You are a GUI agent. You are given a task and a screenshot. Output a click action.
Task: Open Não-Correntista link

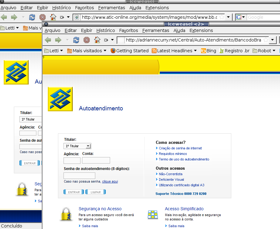[x=171, y=174]
